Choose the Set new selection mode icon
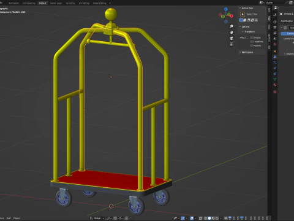The image size is (294, 221). [x=241, y=20]
